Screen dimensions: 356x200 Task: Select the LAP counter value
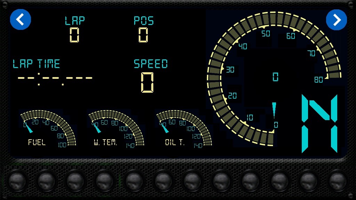(74, 35)
